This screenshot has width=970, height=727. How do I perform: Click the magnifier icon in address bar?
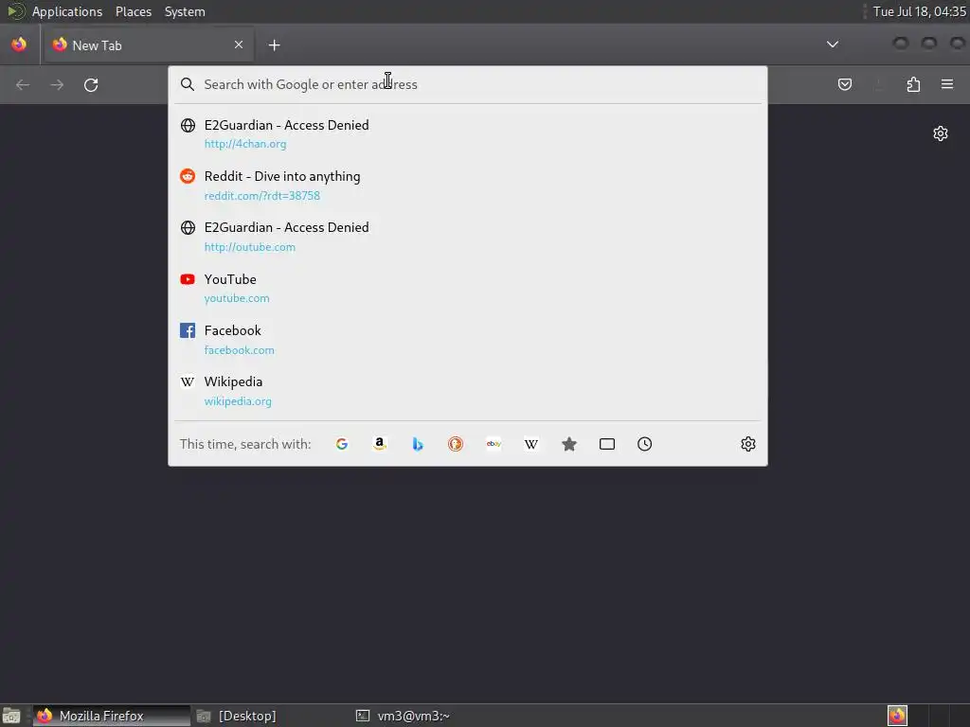point(188,84)
